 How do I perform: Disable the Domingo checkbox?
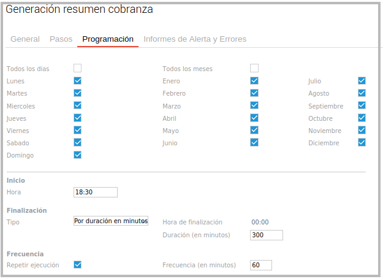(x=78, y=155)
